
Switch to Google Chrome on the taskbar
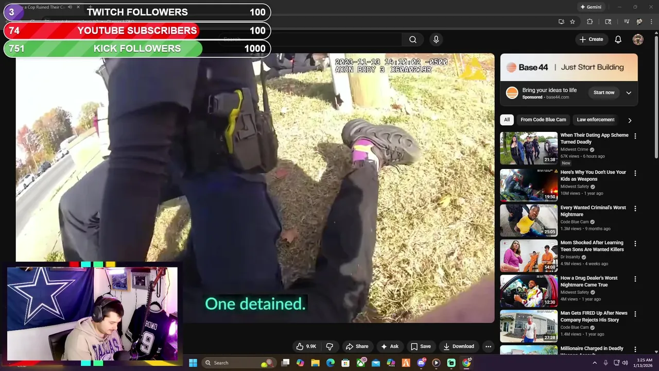click(x=466, y=363)
